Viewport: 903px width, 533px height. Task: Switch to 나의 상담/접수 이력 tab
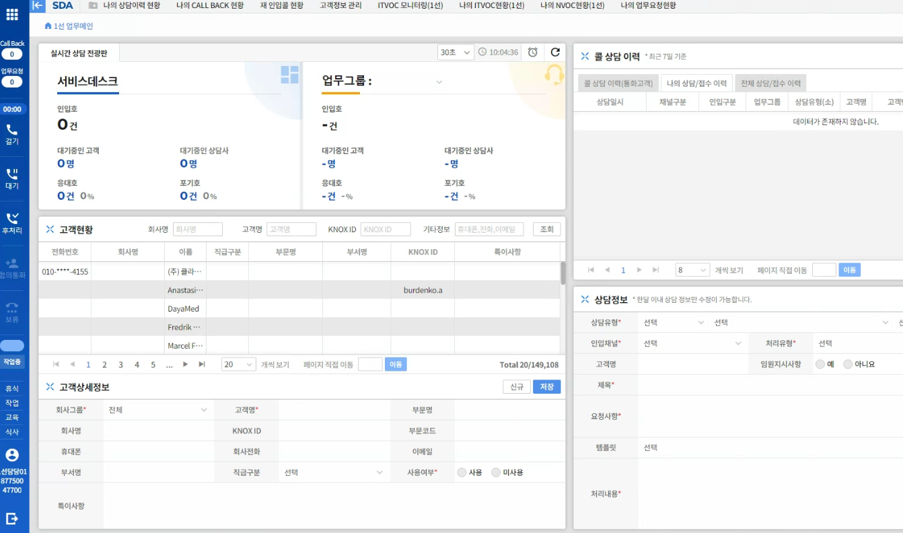696,83
